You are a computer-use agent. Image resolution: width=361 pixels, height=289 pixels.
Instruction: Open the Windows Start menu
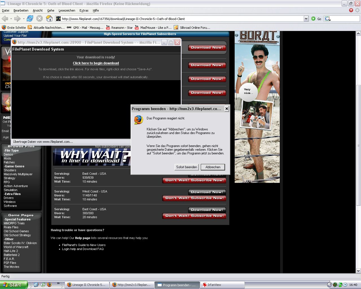point(14,285)
